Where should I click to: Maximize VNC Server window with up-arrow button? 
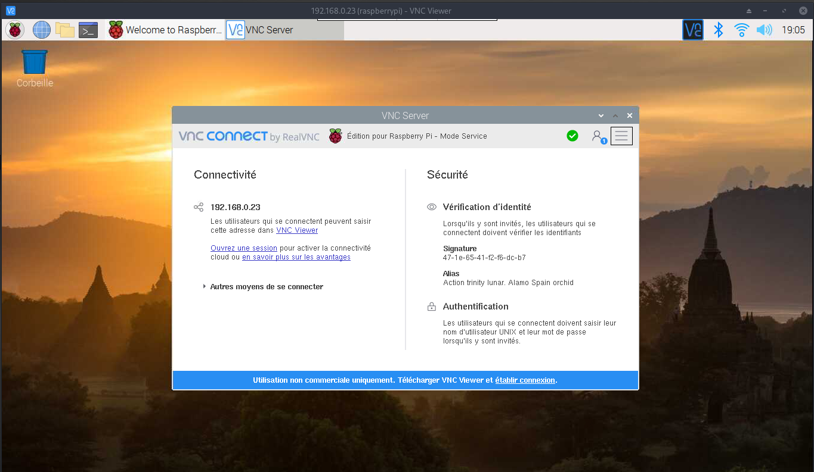(615, 115)
